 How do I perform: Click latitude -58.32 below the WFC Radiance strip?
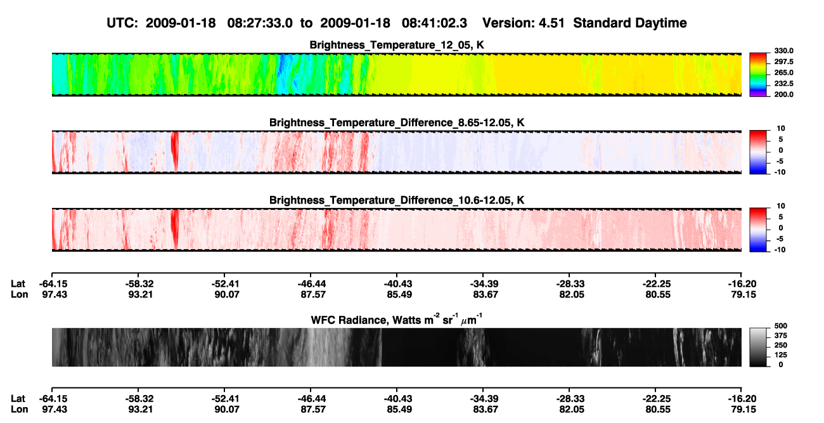coord(139,398)
